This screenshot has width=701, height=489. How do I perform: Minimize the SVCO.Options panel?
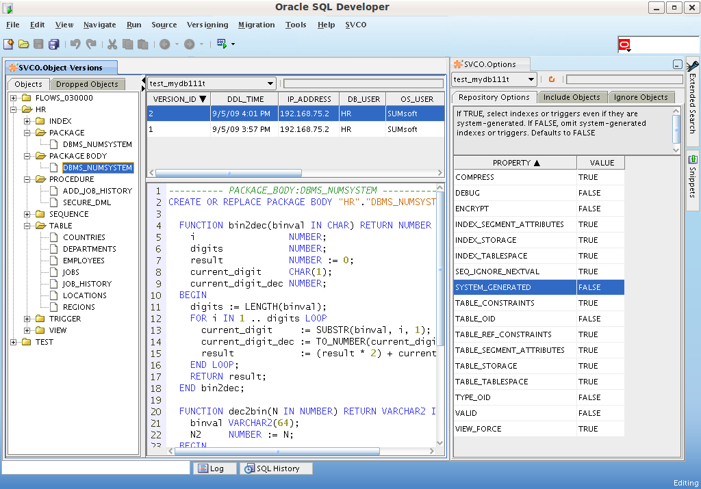pos(677,65)
